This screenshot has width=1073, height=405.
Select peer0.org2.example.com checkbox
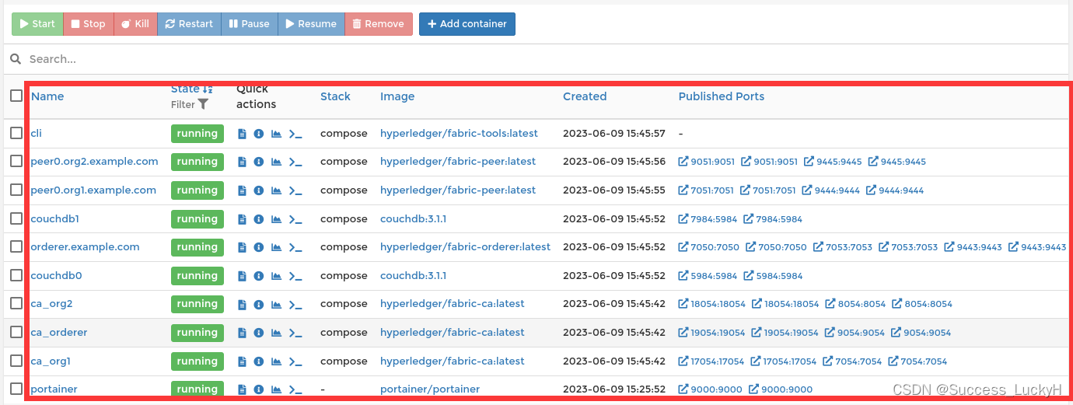click(x=16, y=161)
